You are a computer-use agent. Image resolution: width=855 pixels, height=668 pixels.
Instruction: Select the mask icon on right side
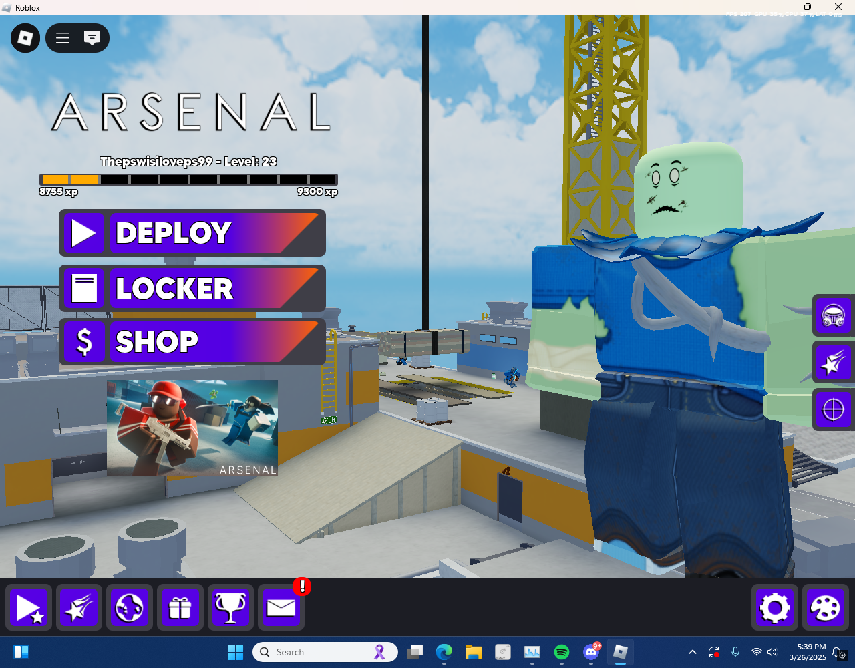(833, 315)
